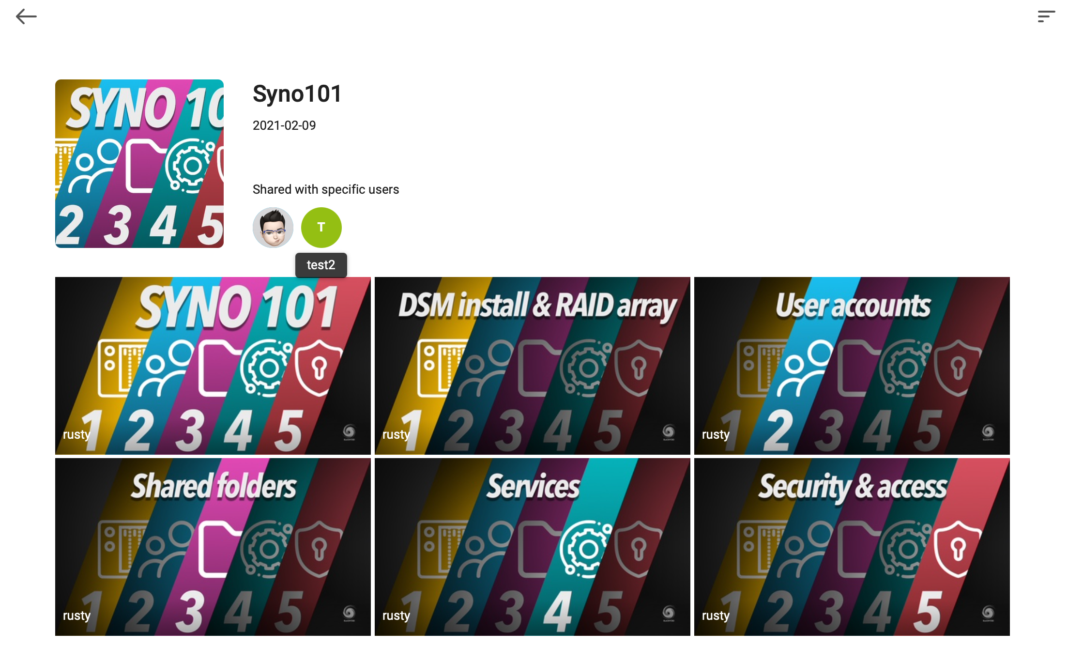Click the rusty label on SYNO 101 thumbnail

point(76,434)
